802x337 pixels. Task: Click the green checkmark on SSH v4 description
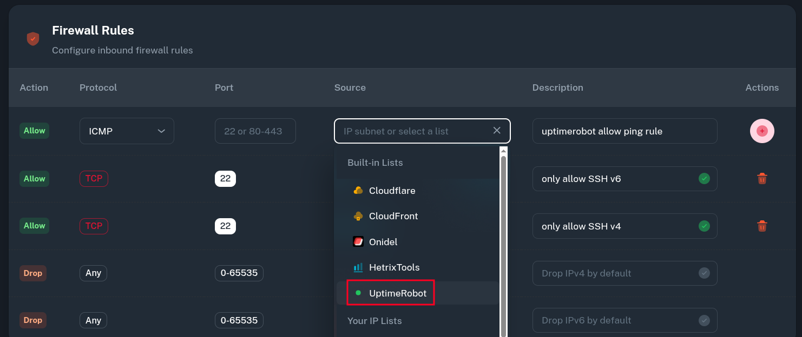704,226
